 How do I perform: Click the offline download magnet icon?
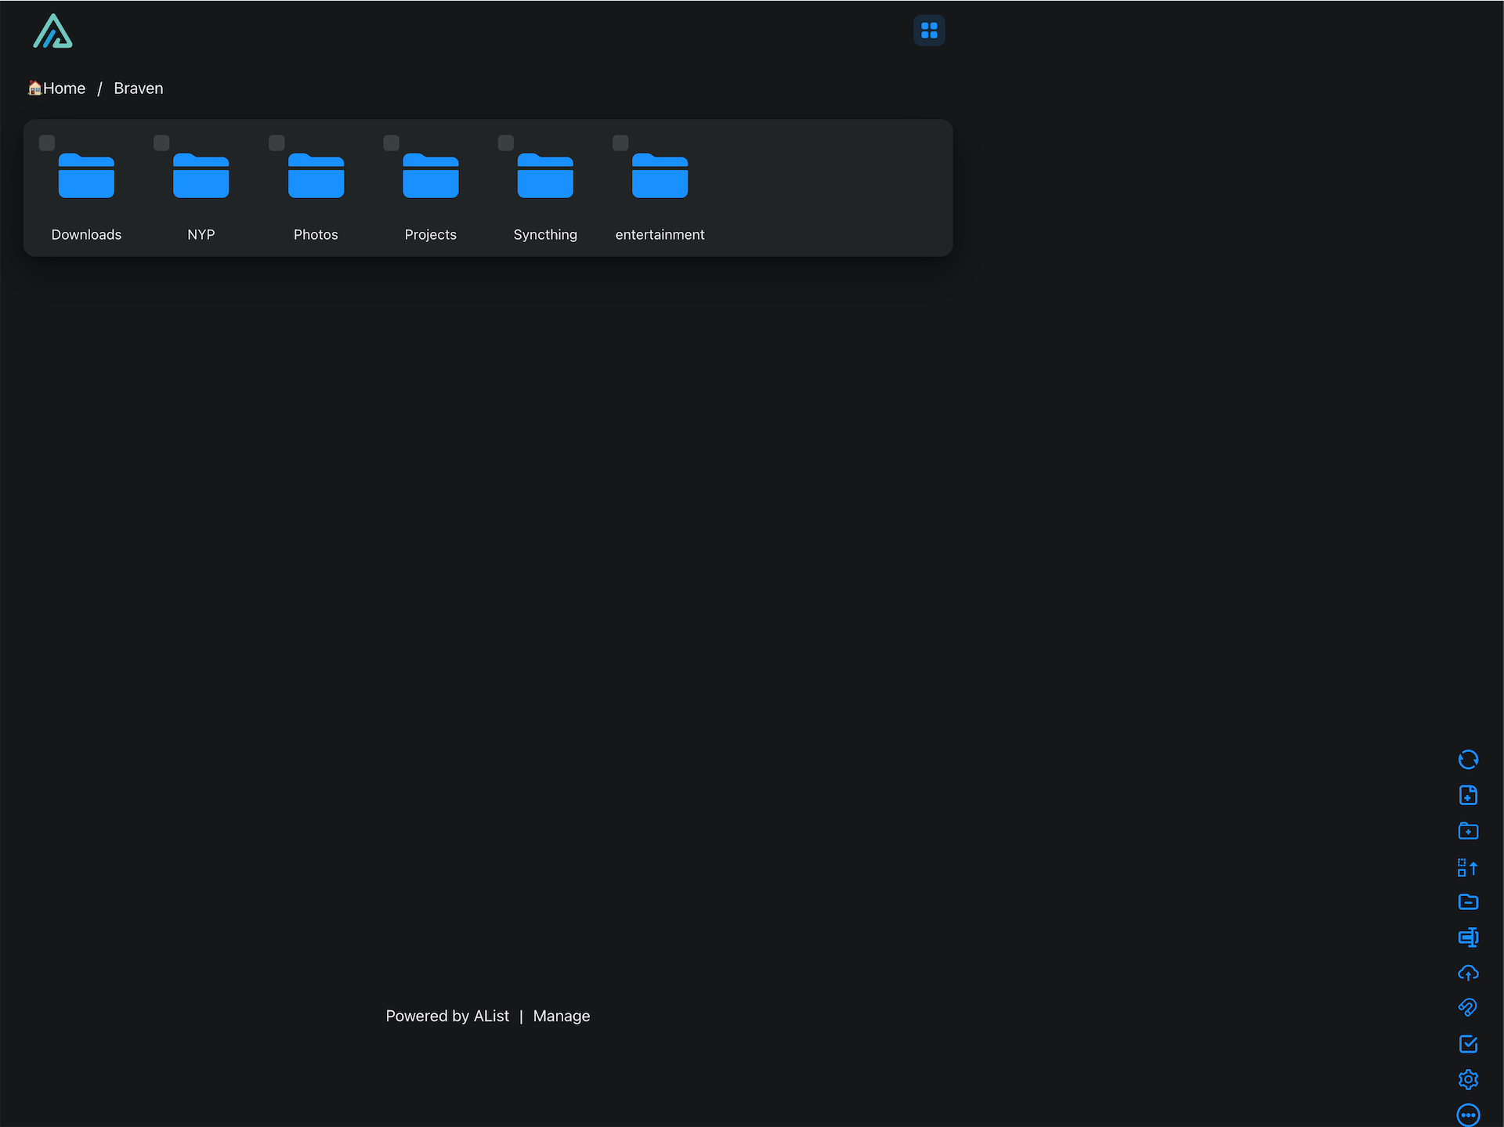(1468, 1008)
